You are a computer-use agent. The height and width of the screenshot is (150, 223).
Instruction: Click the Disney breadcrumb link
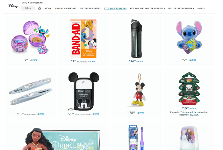click(x=25, y=3)
